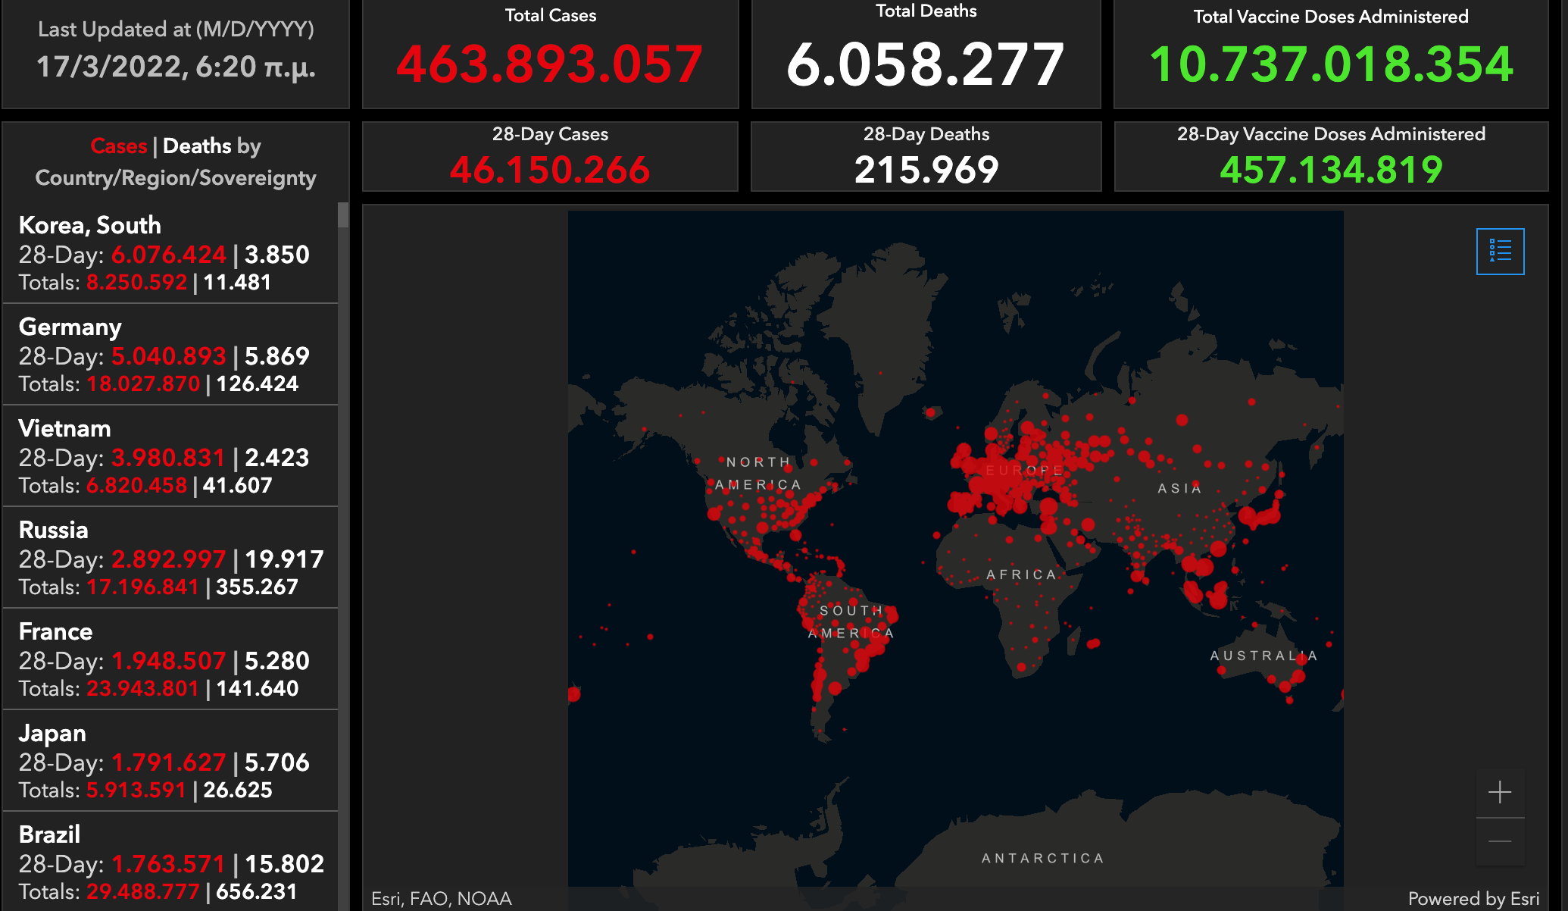Click the Powered by Esri link
The height and width of the screenshot is (911, 1568).
(1473, 898)
